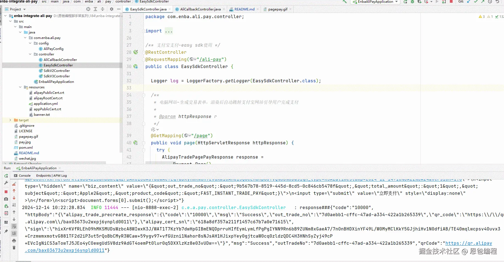Viewport: 504px width, 262px height.
Task: Close the EnbaAliPayApplication run tab
Action: tap(60, 168)
